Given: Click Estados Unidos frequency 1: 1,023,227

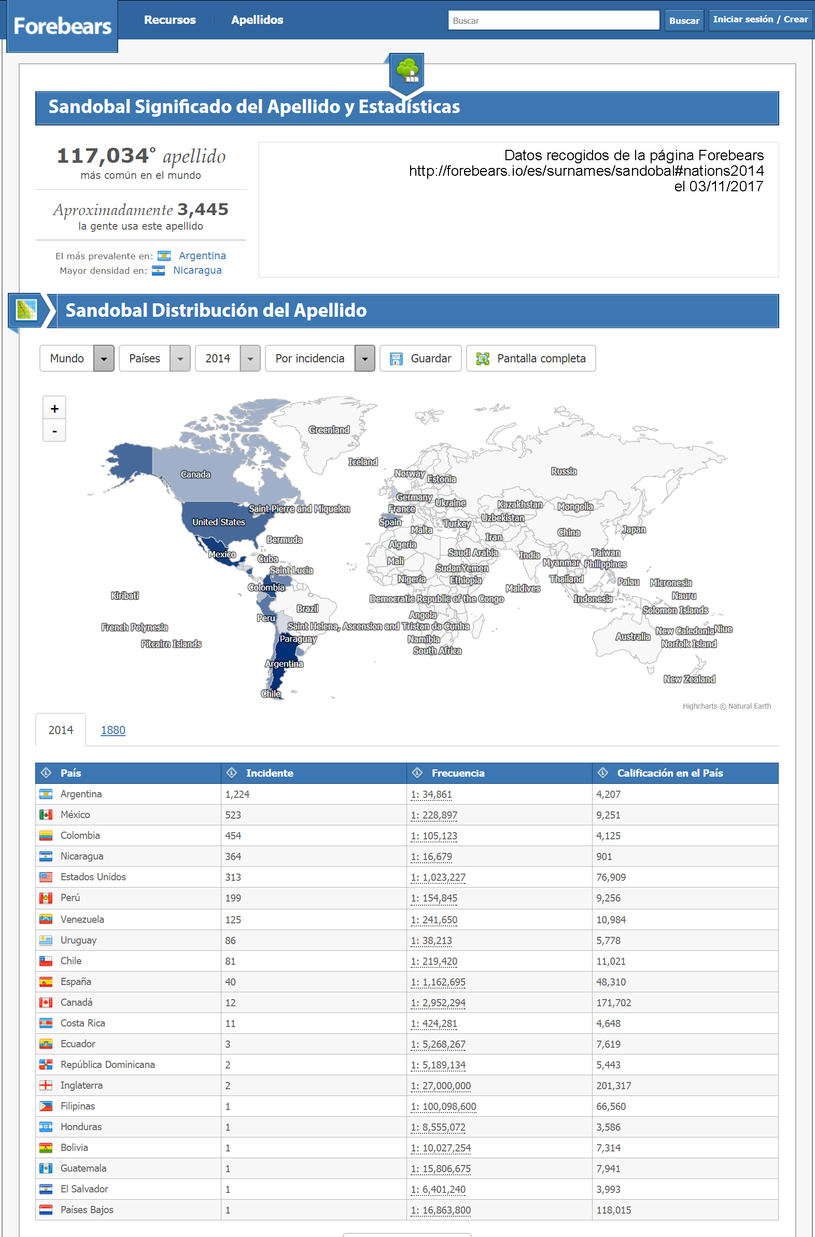Looking at the screenshot, I should pyautogui.click(x=438, y=878).
